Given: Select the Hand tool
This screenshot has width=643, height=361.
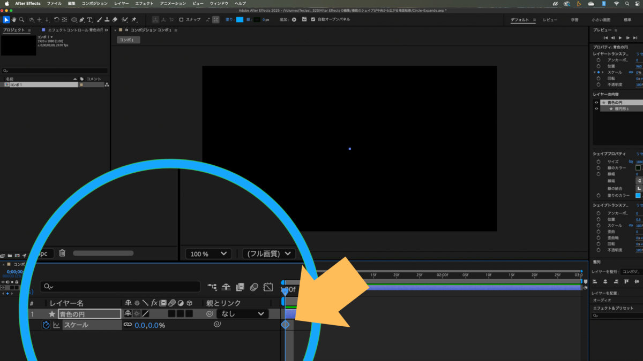Looking at the screenshot, I should tap(14, 20).
